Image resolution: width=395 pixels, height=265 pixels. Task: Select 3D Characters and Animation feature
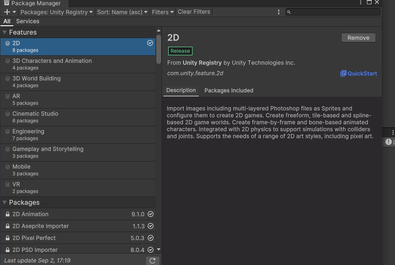78,64
